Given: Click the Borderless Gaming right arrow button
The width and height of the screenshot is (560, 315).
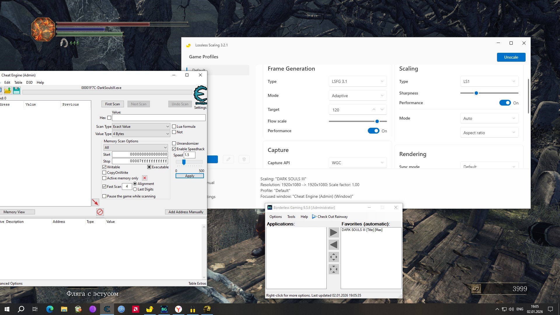Looking at the screenshot, I should point(334,232).
